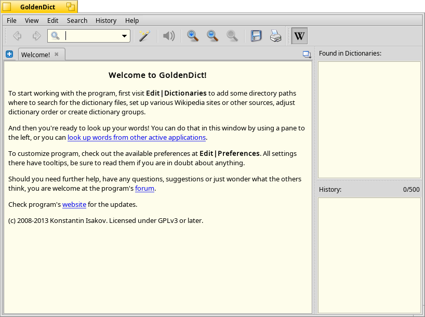Viewport: 425px width, 317px height.
Task: Click the Normal Size magnifier icon
Action: coord(232,36)
